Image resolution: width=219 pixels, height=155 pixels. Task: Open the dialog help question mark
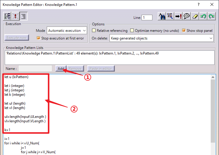click(199, 4)
